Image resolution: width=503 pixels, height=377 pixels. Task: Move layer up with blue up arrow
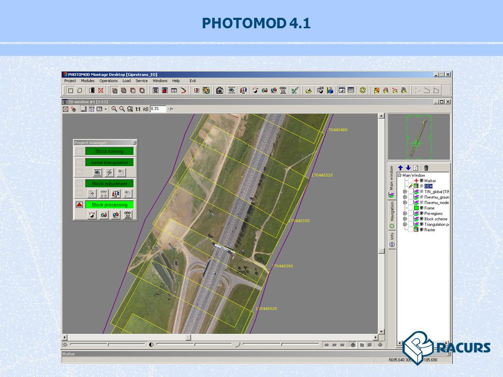click(x=400, y=168)
